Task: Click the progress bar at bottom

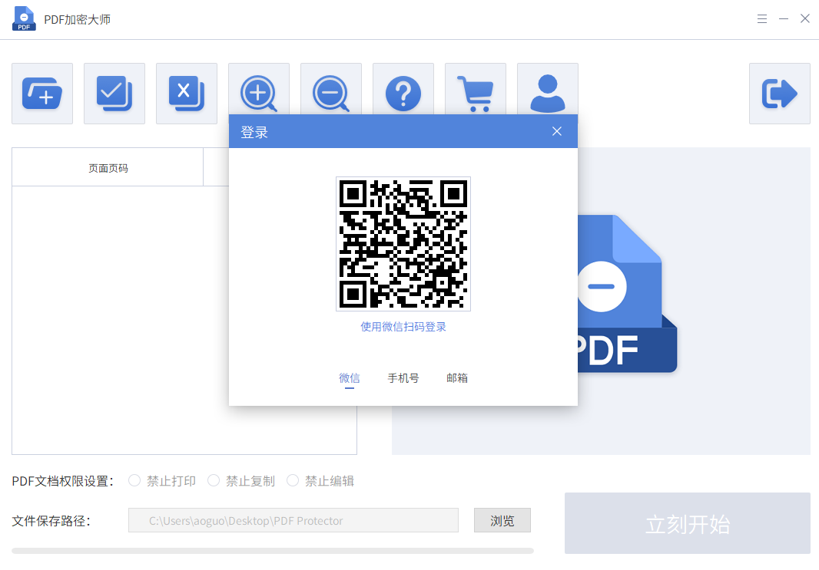Action: tap(273, 551)
